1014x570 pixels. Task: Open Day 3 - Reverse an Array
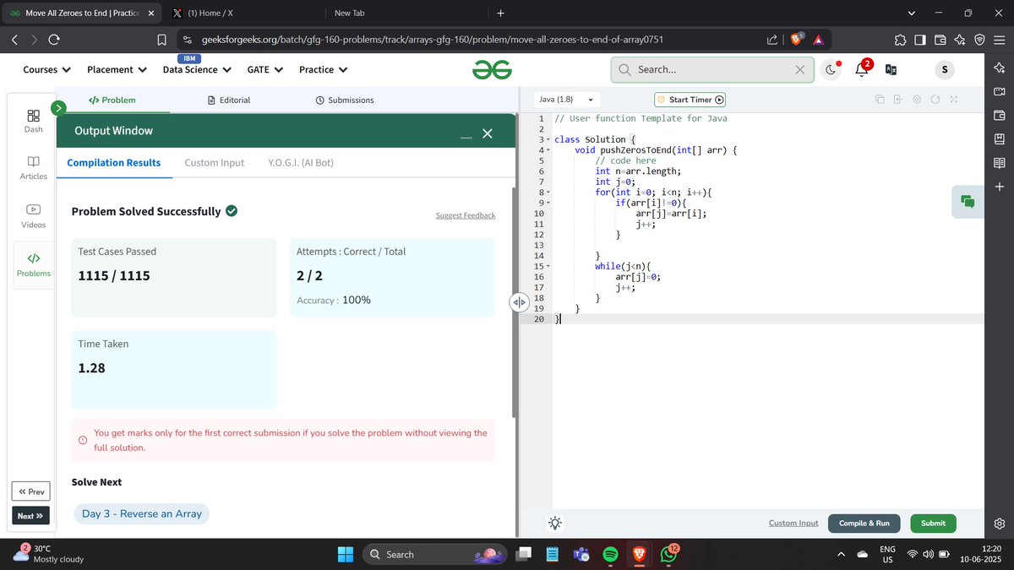141,513
